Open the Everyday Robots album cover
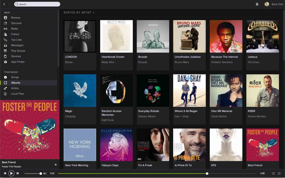The image size is (285, 178). click(x=153, y=91)
